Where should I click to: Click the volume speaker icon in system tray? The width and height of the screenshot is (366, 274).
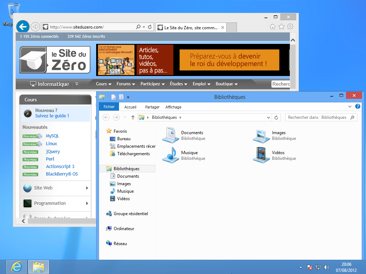coord(326,267)
